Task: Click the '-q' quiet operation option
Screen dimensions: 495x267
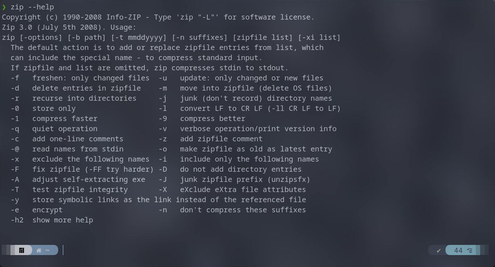Action: (54, 129)
